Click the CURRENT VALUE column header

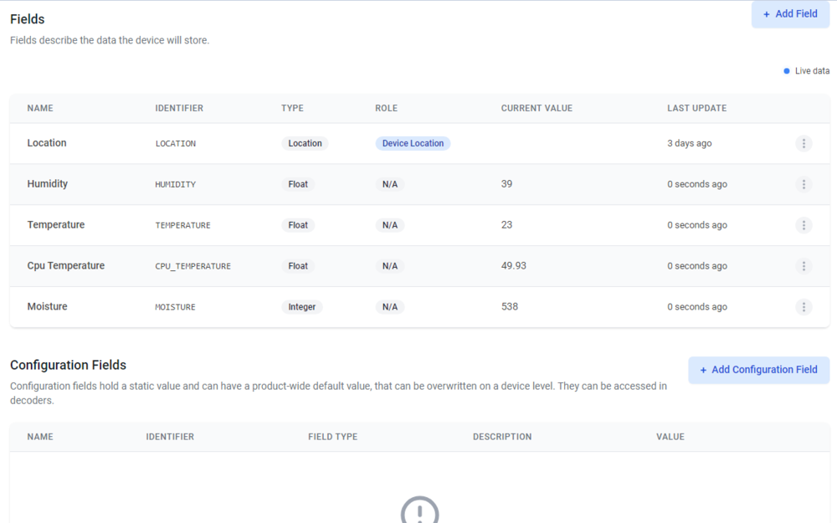(537, 108)
